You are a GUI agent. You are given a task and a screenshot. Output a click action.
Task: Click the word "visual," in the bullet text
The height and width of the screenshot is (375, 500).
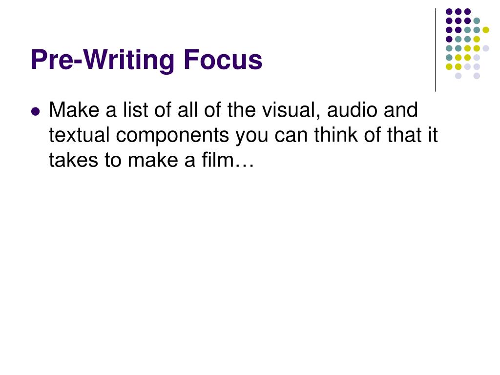[x=292, y=111]
